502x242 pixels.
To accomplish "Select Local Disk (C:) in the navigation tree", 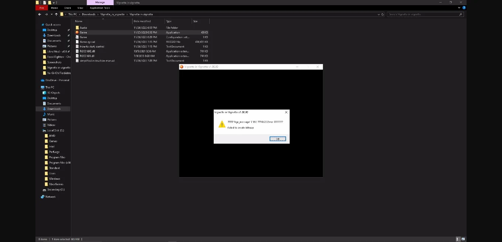I will [x=55, y=130].
